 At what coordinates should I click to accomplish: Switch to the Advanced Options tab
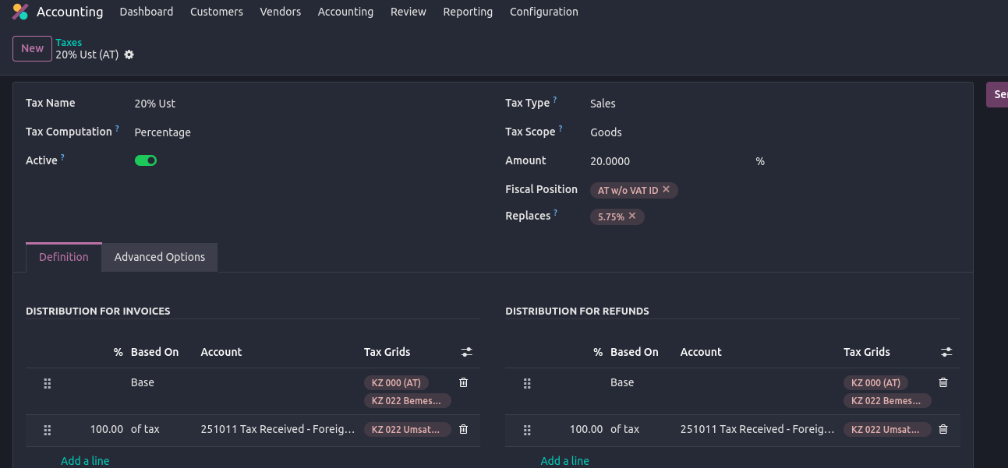160,257
